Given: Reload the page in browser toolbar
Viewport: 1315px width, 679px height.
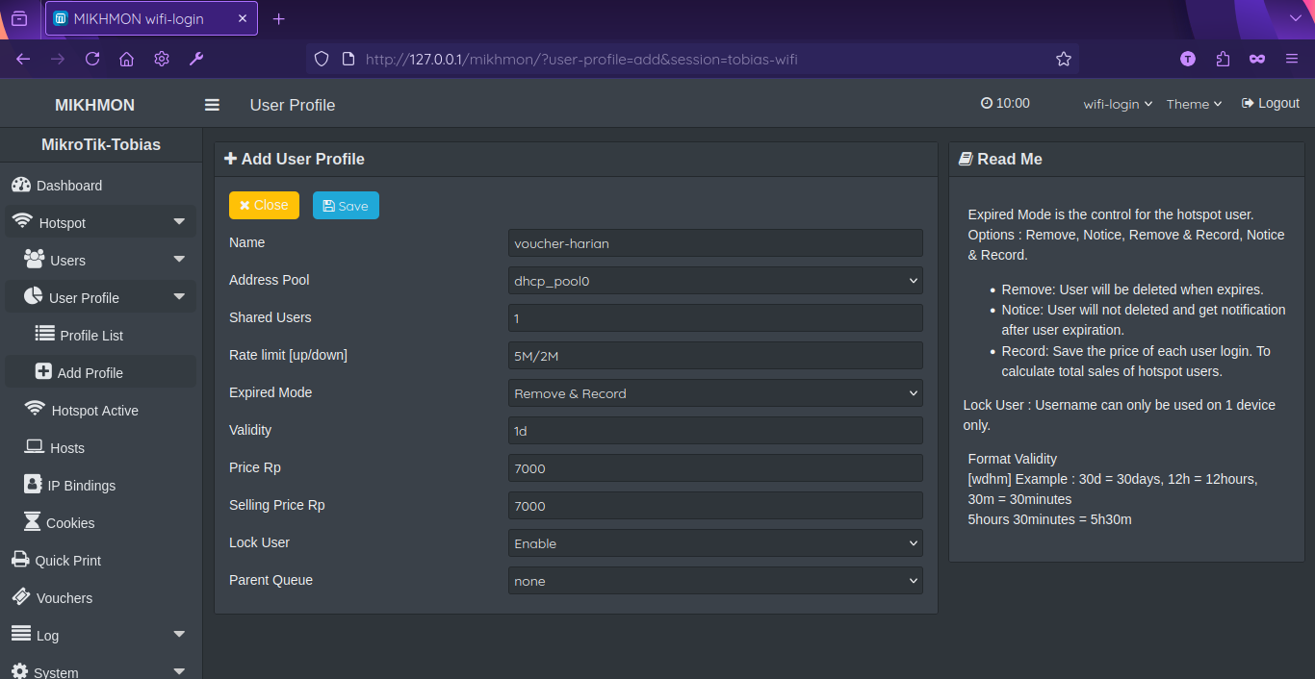Looking at the screenshot, I should pyautogui.click(x=92, y=59).
